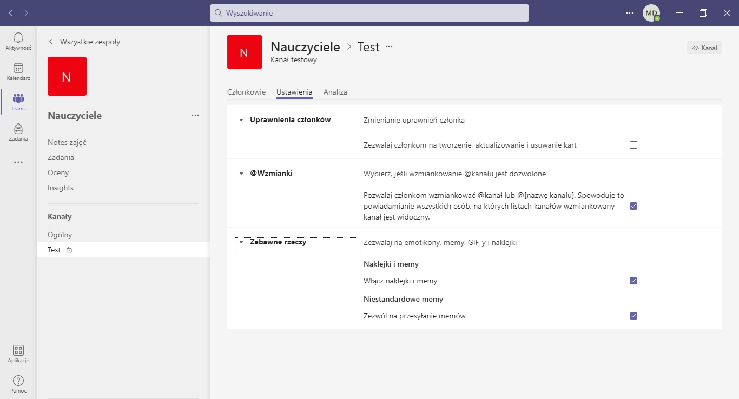The height and width of the screenshot is (399, 739).
Task: Open Zadania backpack icon in sidebar
Action: click(x=18, y=129)
